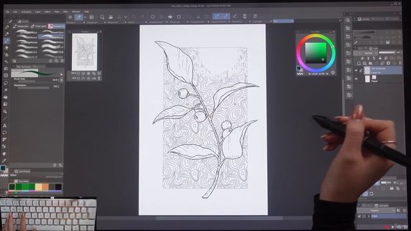Select the highlighted Brush tool in toolbar
The width and height of the screenshot is (411, 231).
point(6,41)
